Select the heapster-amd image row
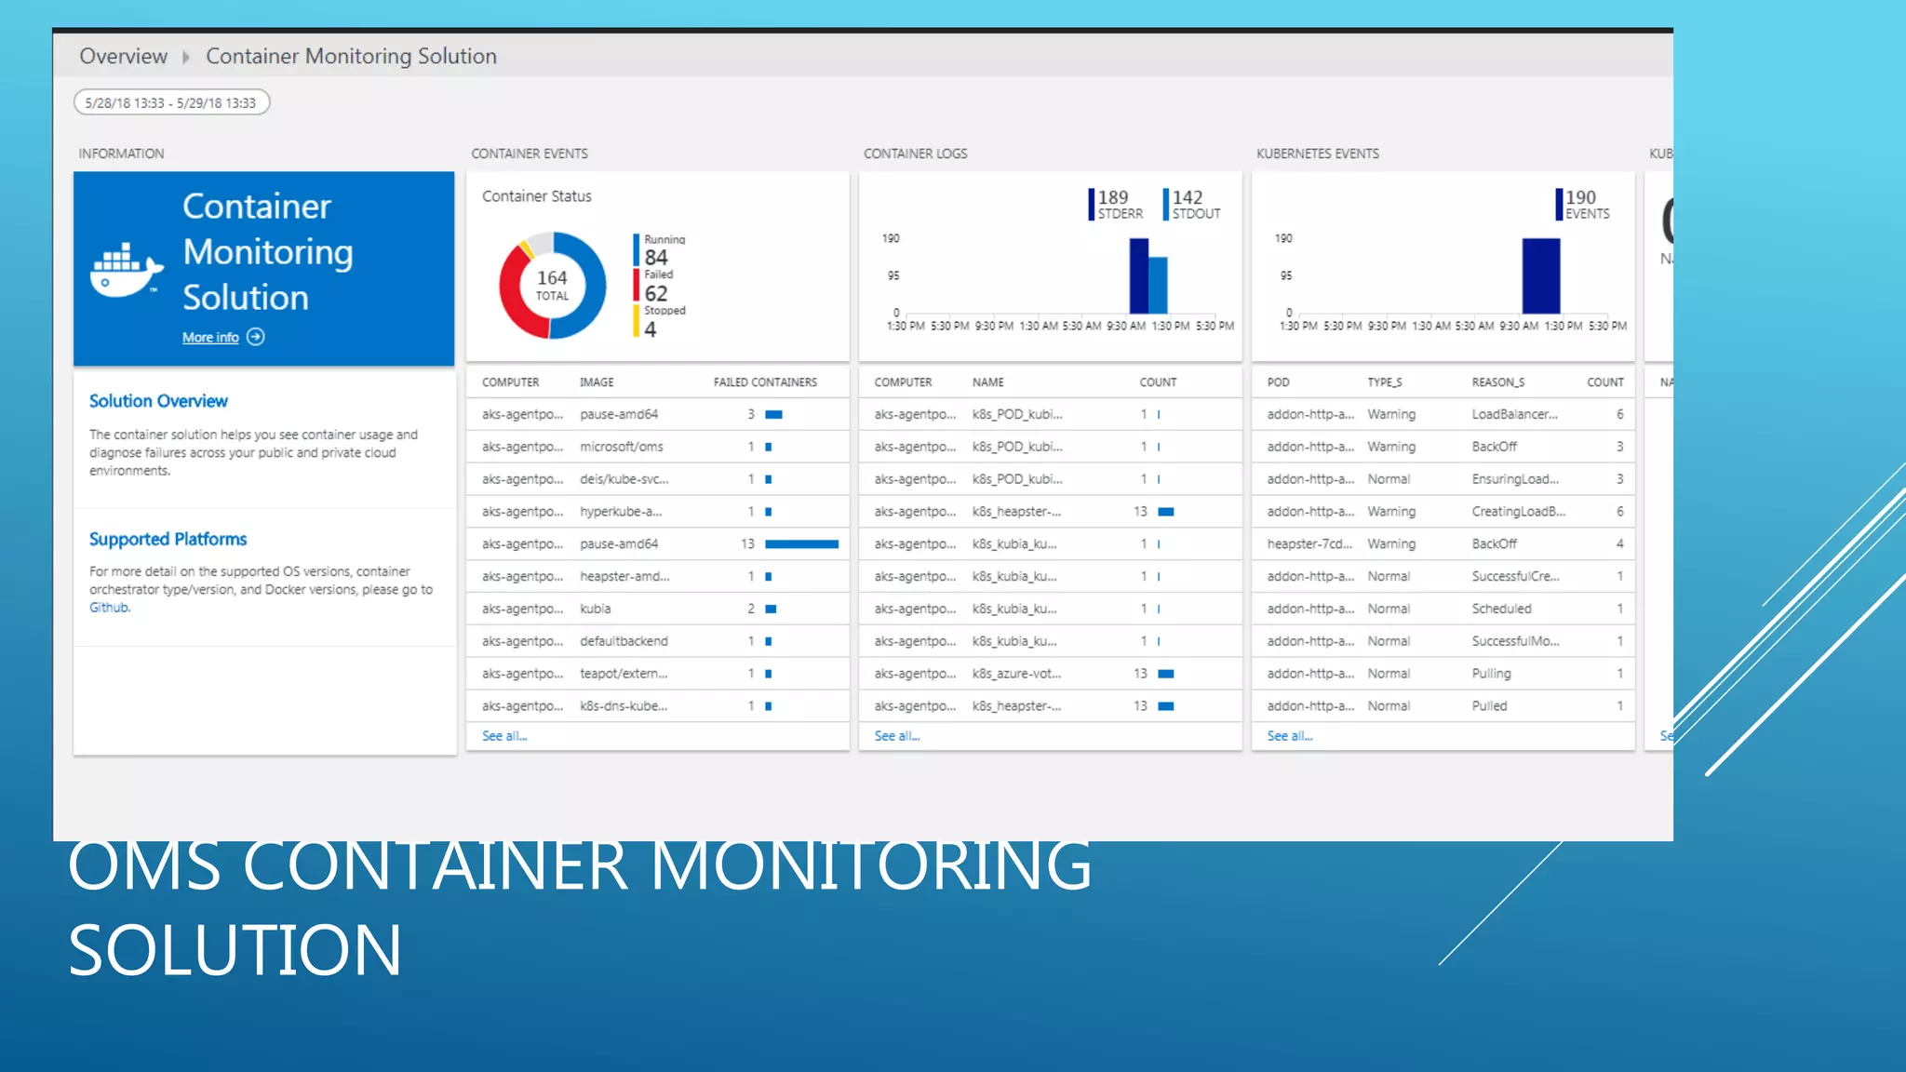 coord(657,577)
